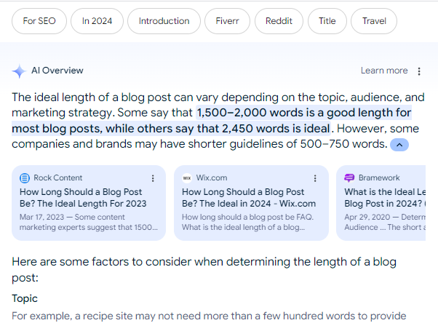Choose the "Reddit" filter chip
Screen dimensions: 438x323
(279, 21)
